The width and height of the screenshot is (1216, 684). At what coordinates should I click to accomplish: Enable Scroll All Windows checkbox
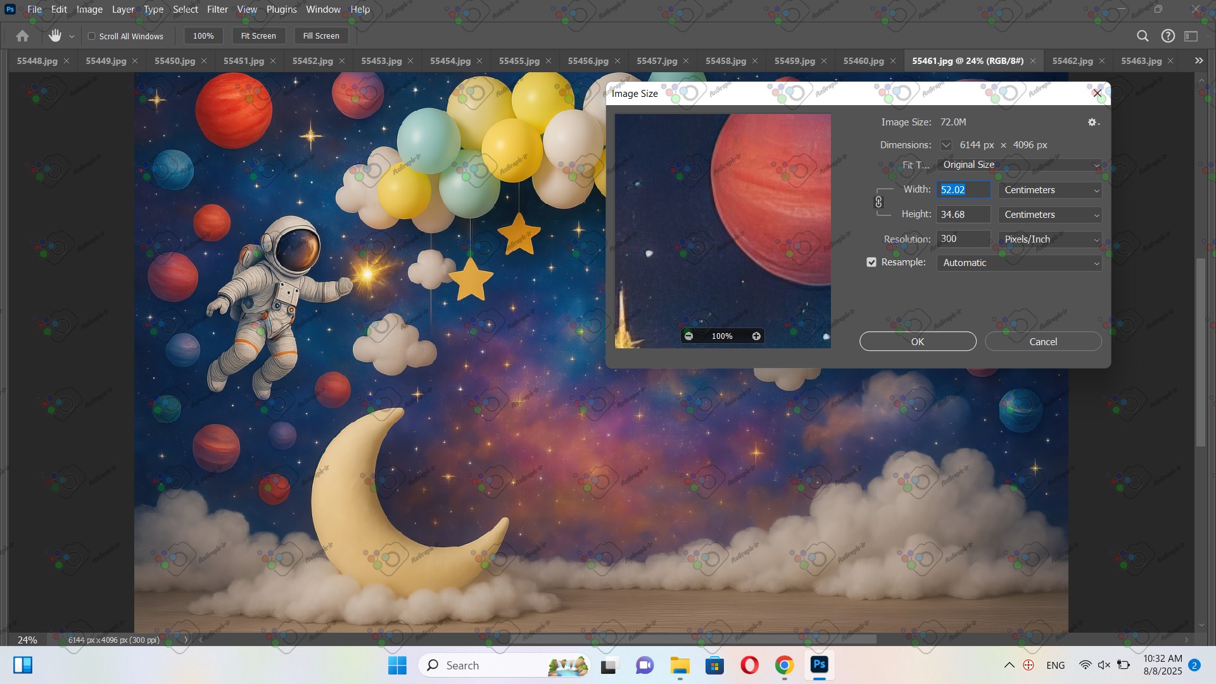tap(92, 36)
